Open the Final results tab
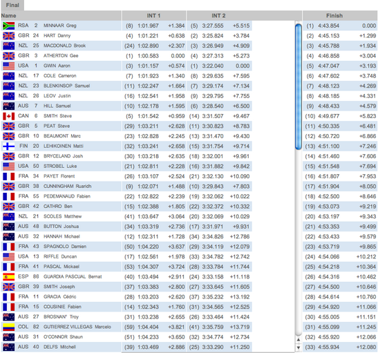 tap(12, 5)
